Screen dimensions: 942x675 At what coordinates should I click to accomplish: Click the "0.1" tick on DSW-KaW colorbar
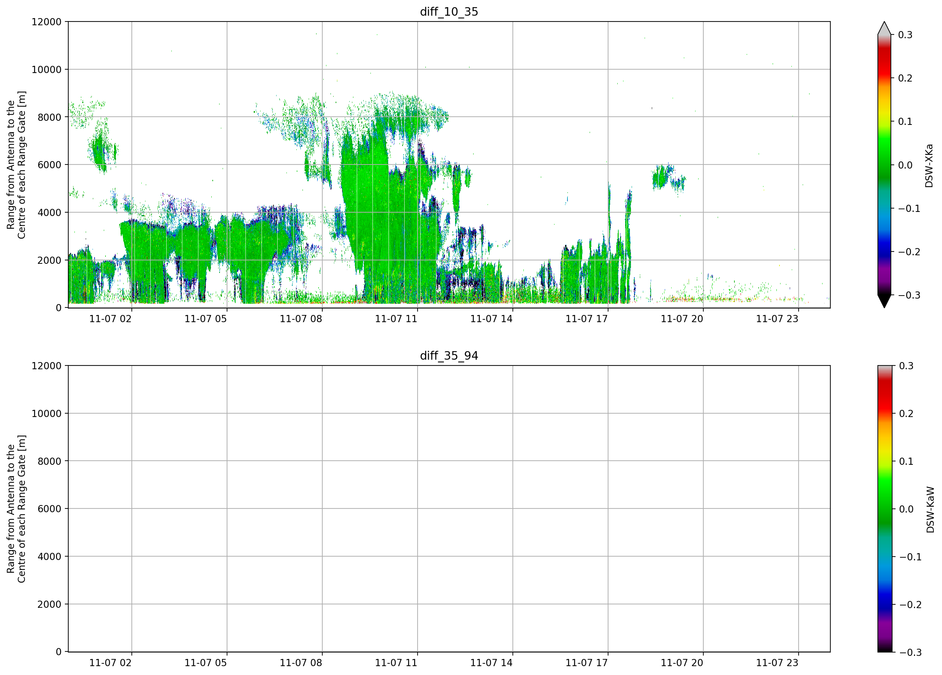[x=906, y=461]
